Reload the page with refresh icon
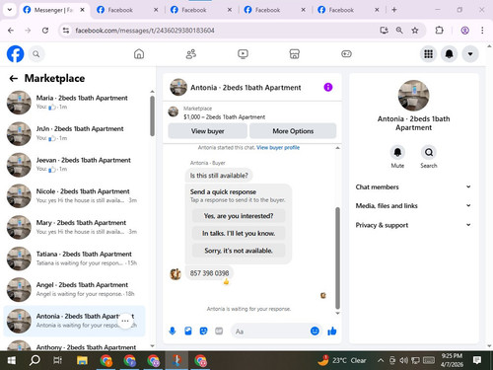 [x=45, y=31]
